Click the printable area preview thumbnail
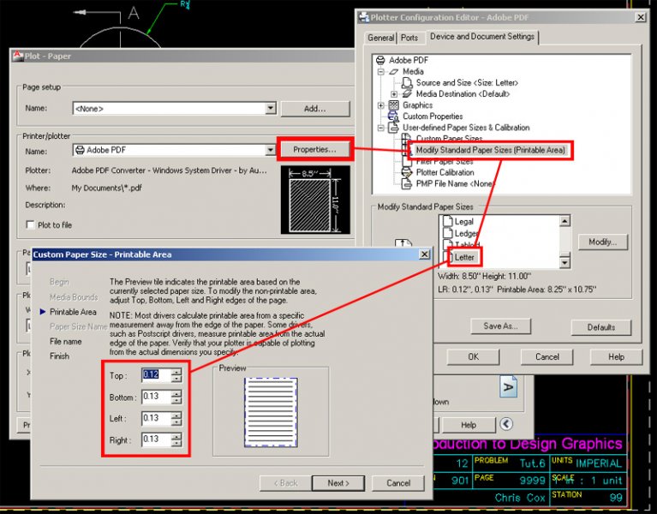 click(x=271, y=412)
